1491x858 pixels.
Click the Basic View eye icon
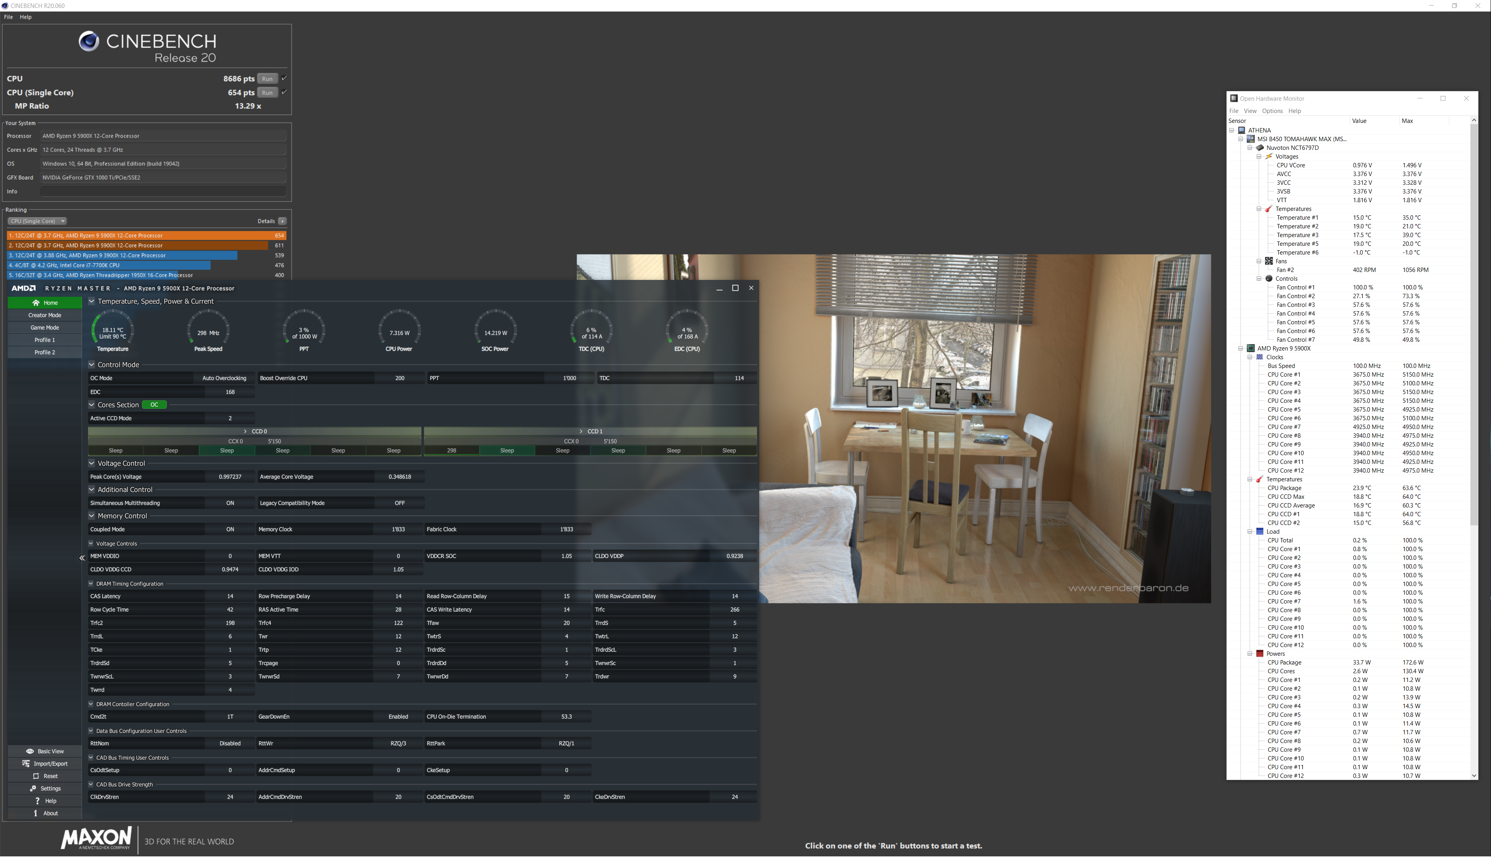[30, 751]
